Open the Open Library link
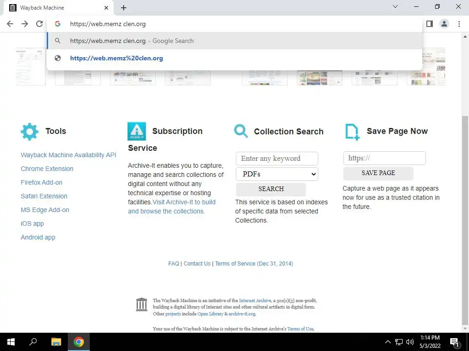This screenshot has height=351, width=469. tap(210, 314)
